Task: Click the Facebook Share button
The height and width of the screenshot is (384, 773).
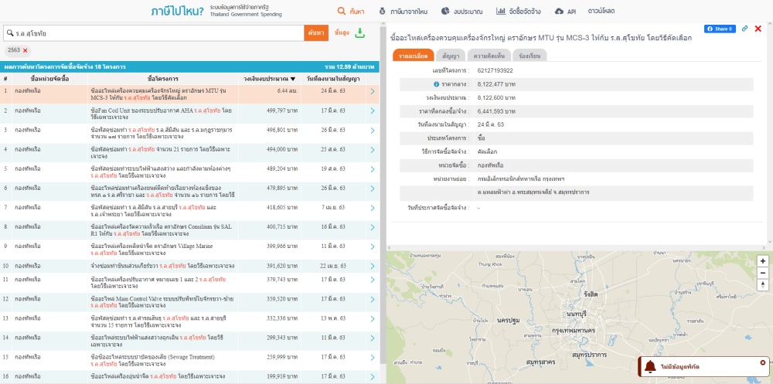Action: (719, 29)
